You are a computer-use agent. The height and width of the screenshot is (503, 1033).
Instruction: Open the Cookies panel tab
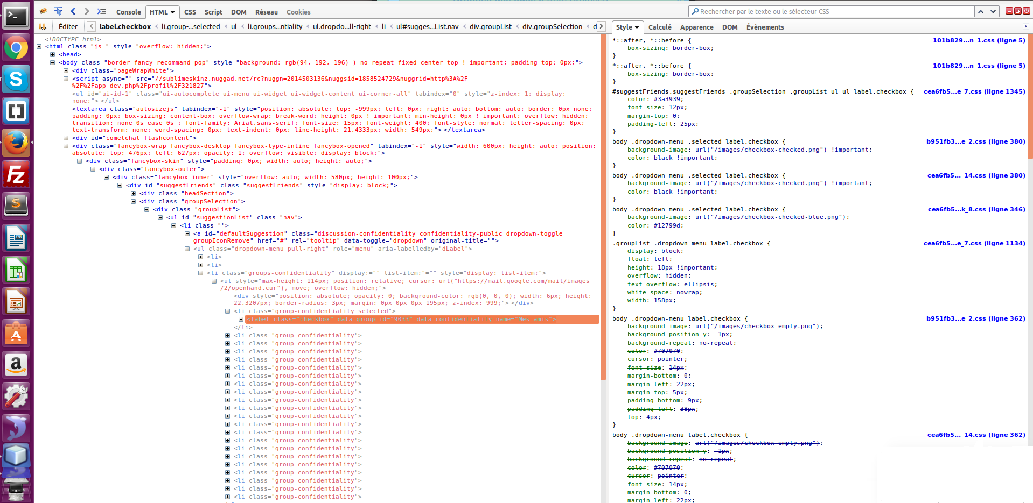tap(298, 12)
